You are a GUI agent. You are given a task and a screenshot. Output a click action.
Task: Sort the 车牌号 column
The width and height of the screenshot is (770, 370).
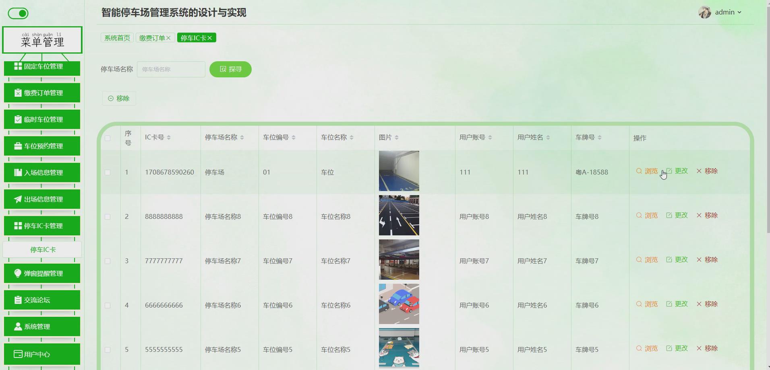[600, 137]
